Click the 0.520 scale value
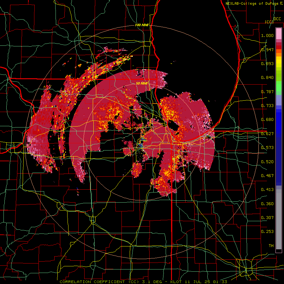The width and height of the screenshot is (284, 284). click(x=267, y=162)
